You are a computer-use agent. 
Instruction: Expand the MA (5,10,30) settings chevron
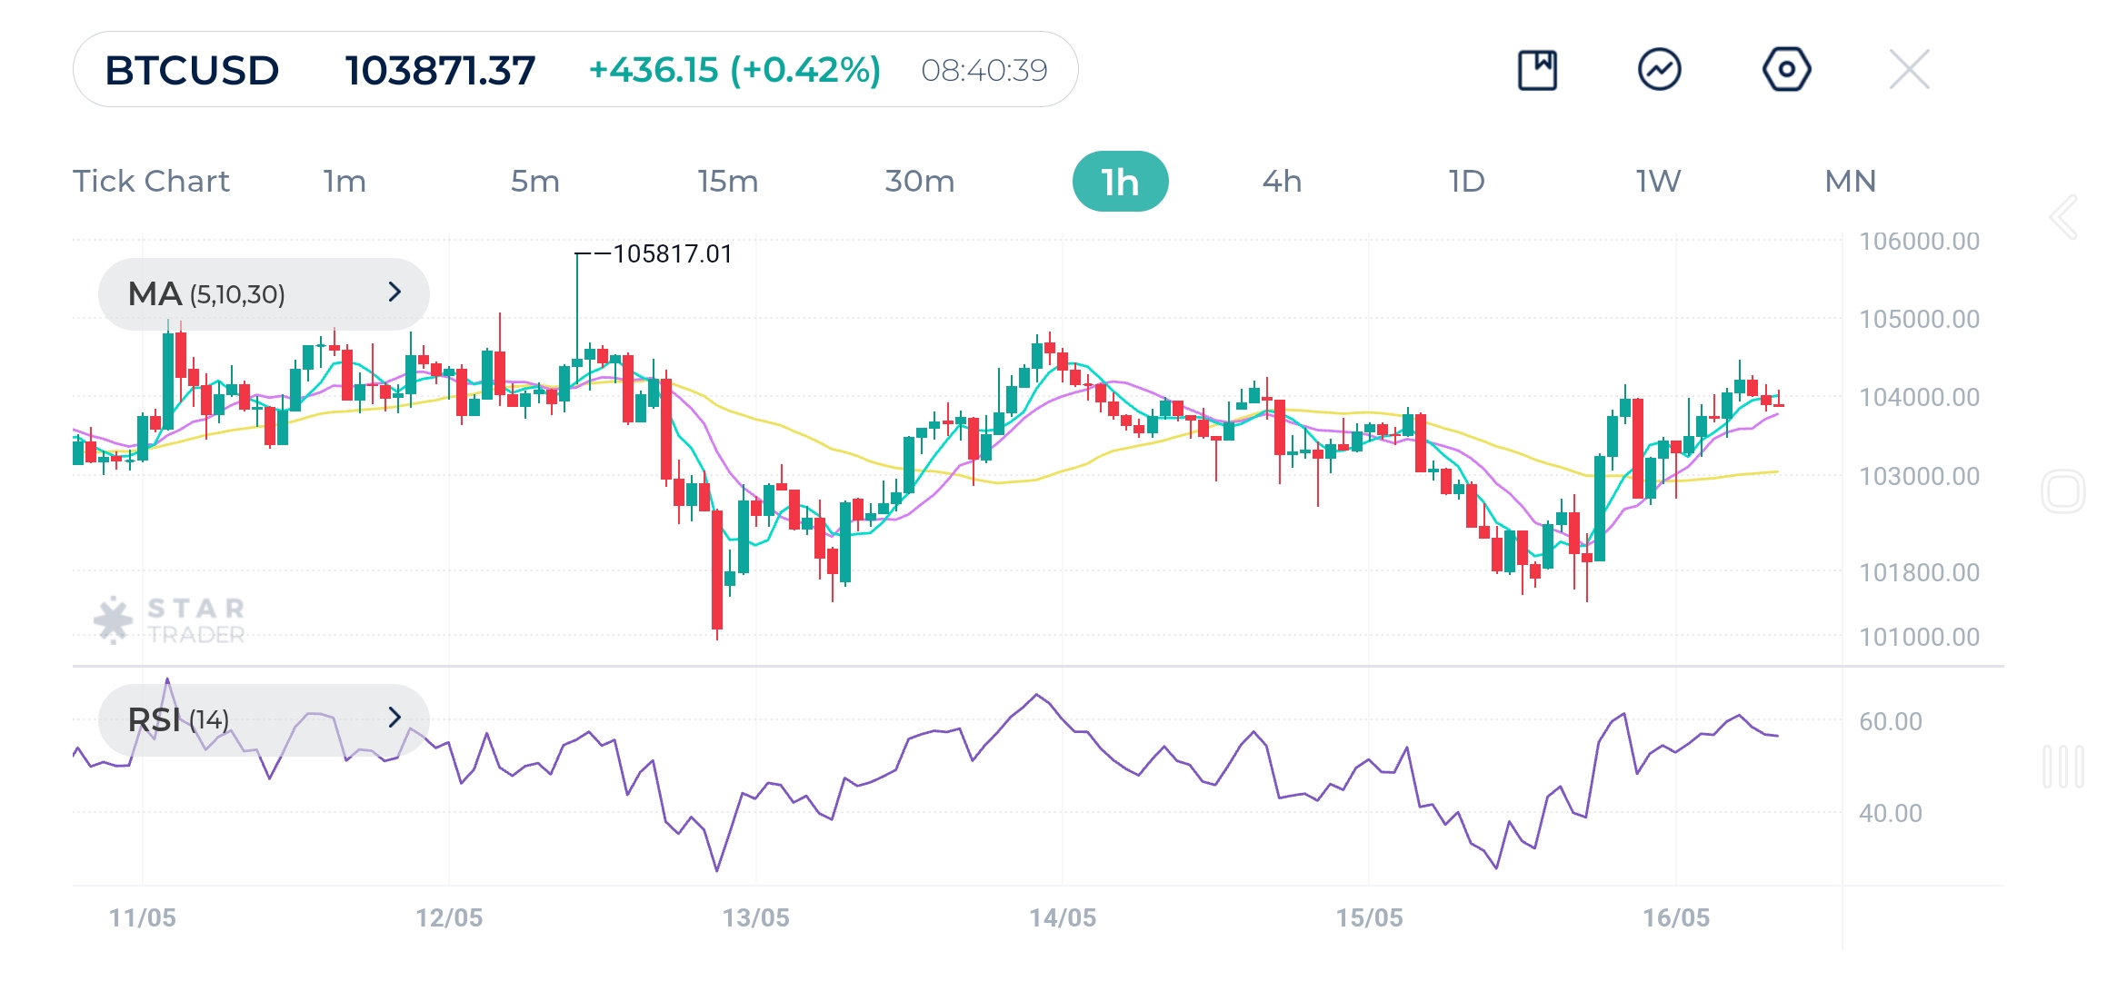coord(394,292)
